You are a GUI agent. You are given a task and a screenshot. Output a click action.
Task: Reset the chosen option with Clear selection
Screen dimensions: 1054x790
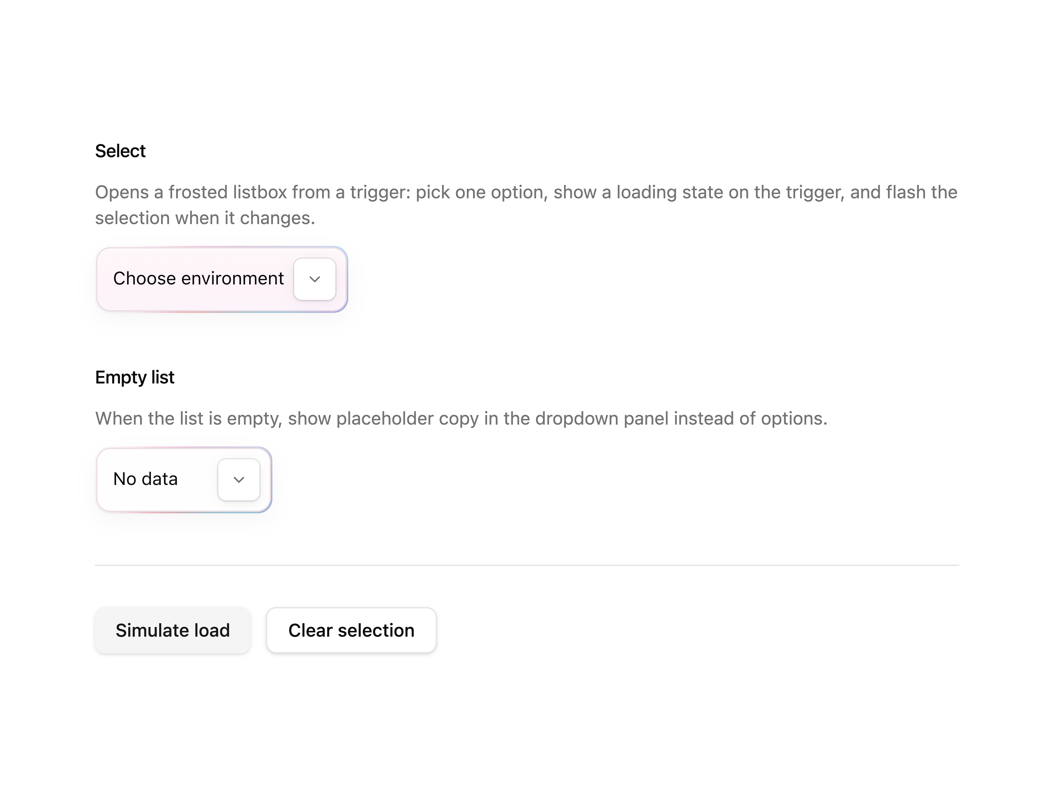[351, 630]
